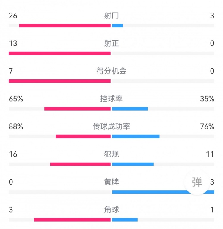Click the 黄牌 stat label
Viewport: 223px width, 229px height.
111,182
